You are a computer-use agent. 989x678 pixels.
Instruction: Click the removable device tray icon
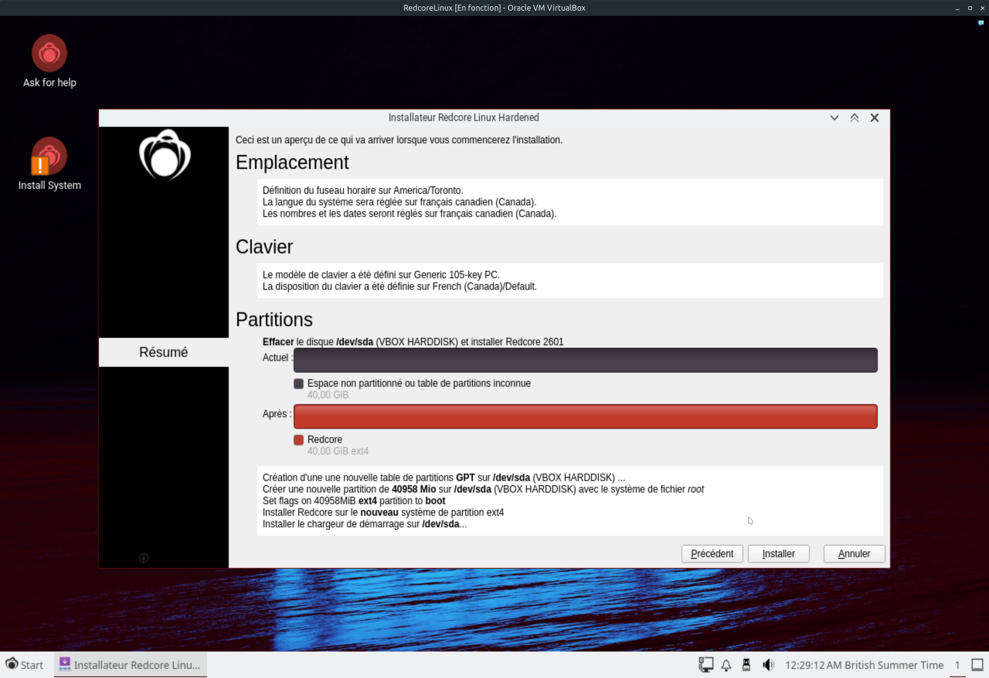[x=746, y=665]
